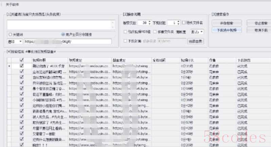Uncheck the row with duration 0分29秒
The height and width of the screenshot is (147, 271).
pyautogui.click(x=22, y=83)
